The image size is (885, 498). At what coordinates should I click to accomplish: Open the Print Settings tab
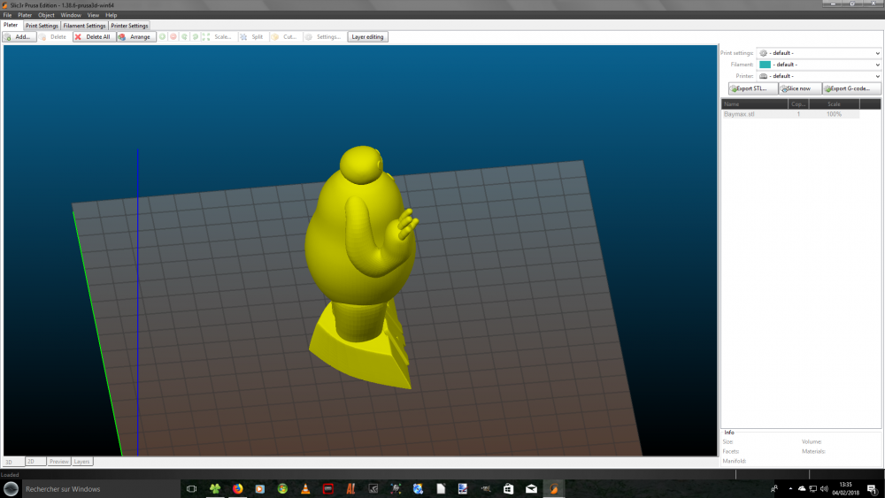[42, 26]
